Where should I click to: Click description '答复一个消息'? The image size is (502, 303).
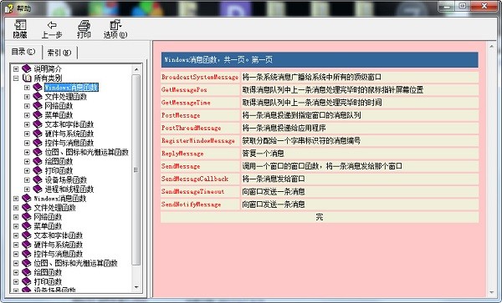[264, 154]
